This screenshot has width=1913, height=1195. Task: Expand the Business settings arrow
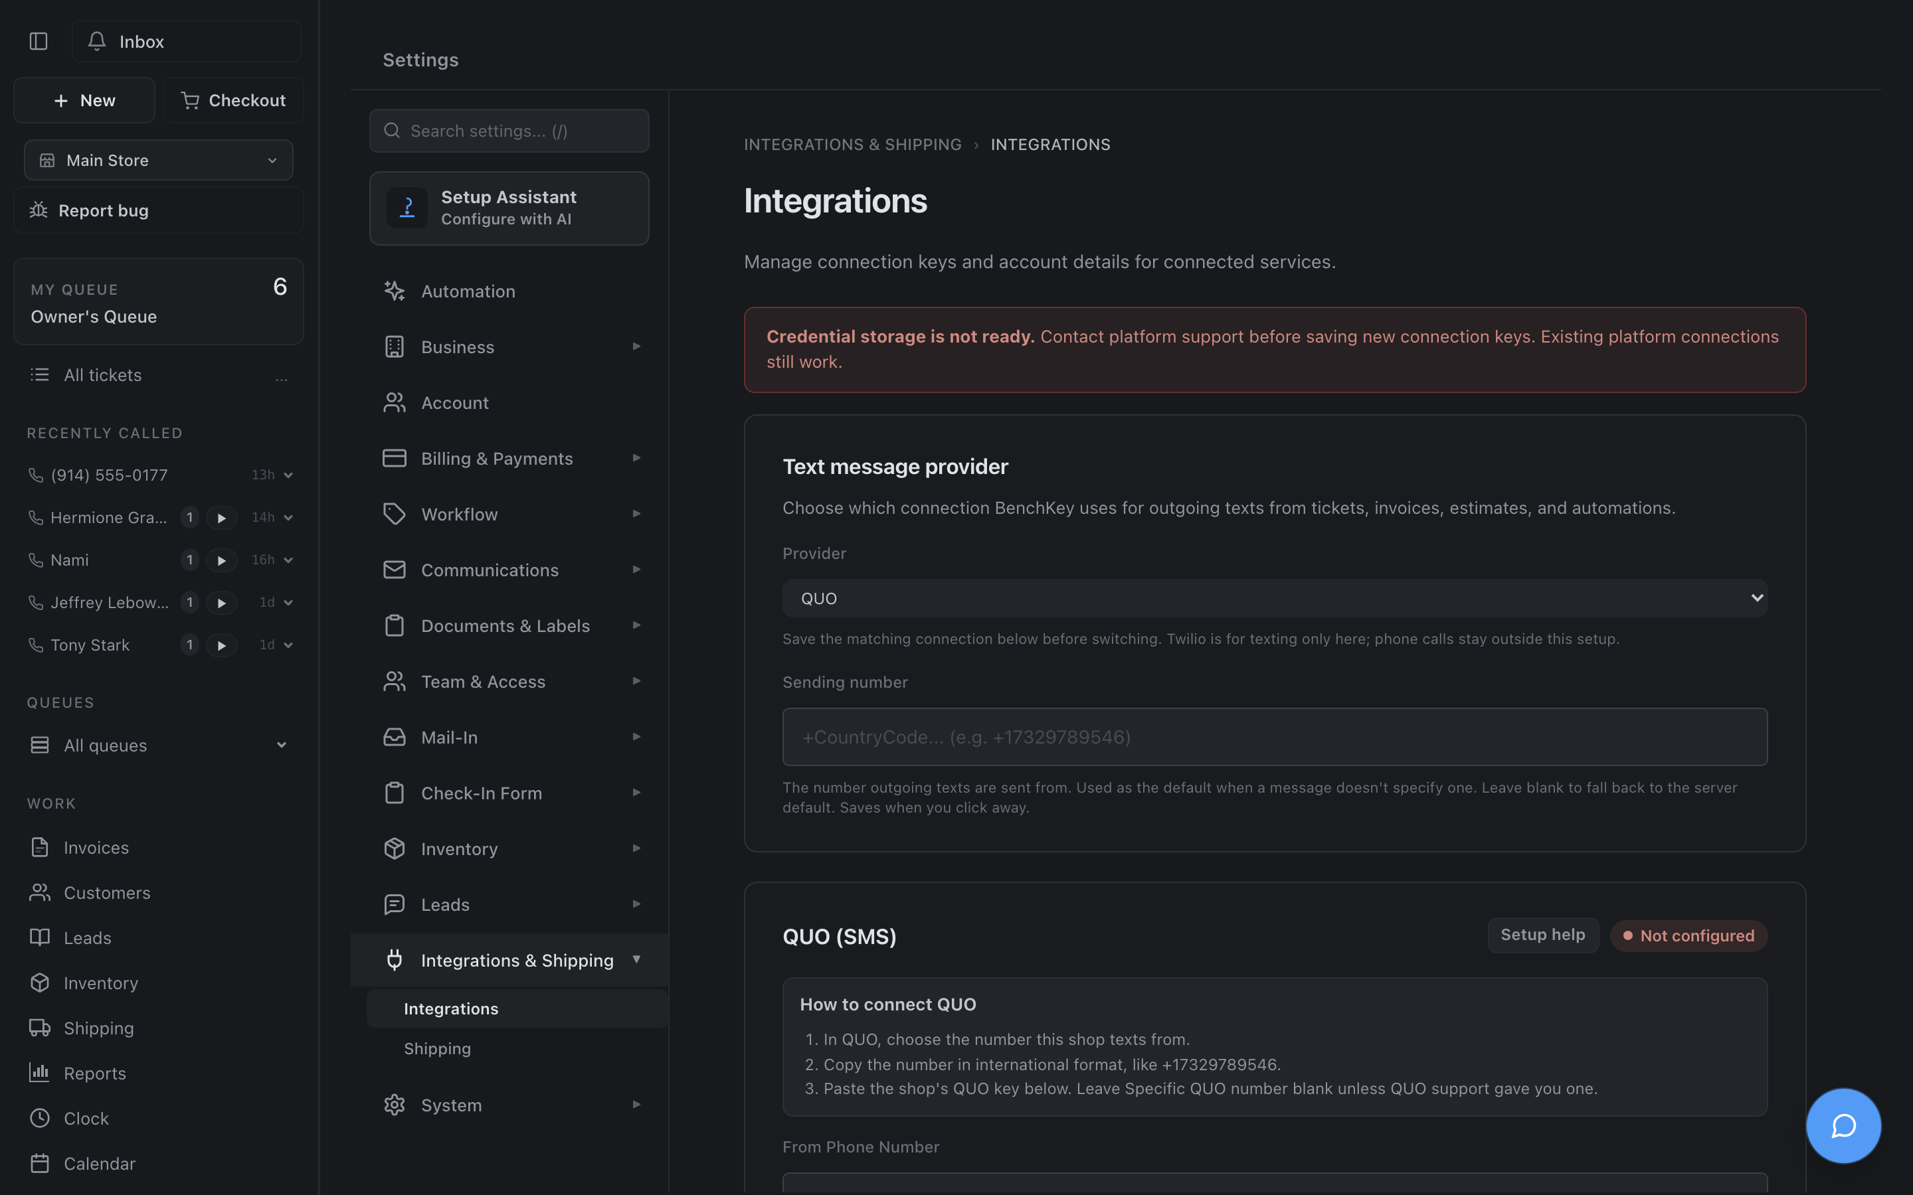[636, 346]
